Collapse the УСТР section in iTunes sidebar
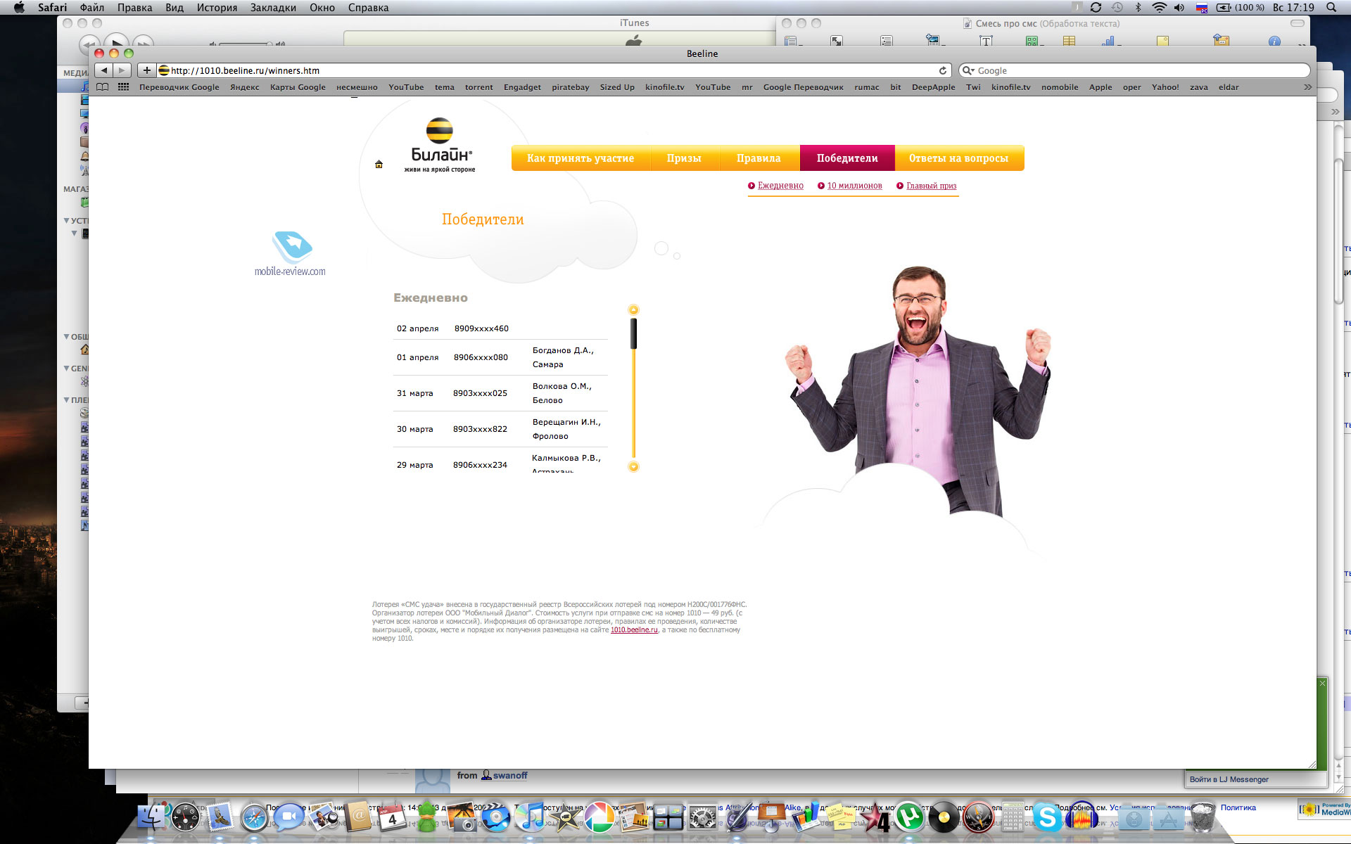This screenshot has height=844, width=1351. [67, 221]
